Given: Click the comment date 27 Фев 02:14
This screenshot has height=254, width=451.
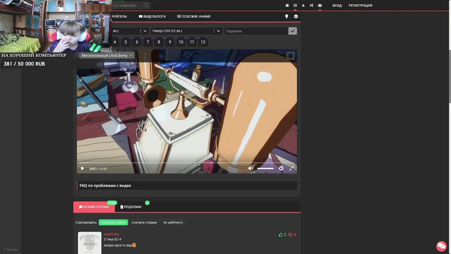Looking at the screenshot, I should (x=112, y=239).
